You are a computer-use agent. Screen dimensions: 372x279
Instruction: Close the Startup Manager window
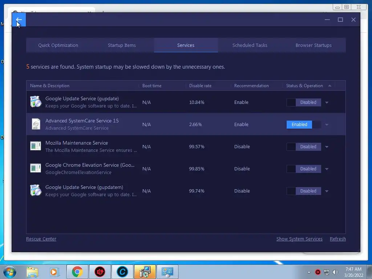coord(353,20)
